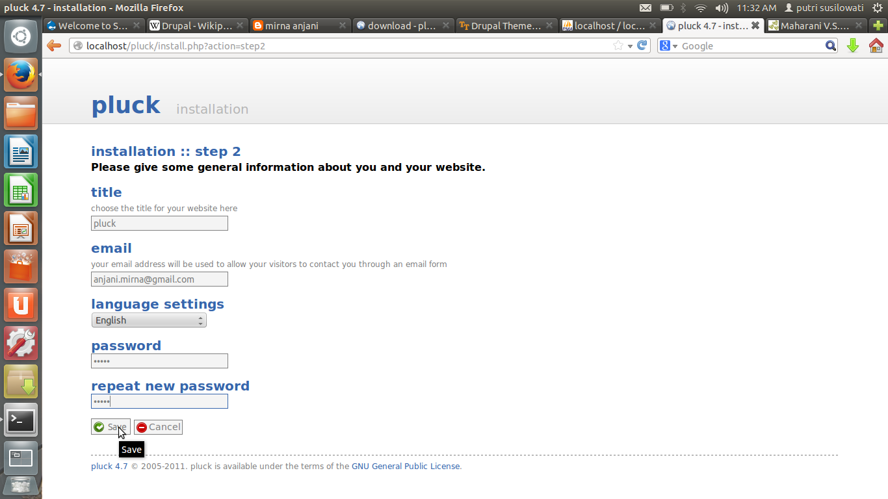Open the URL history dropdown arrow
The width and height of the screenshot is (888, 499).
click(x=630, y=46)
